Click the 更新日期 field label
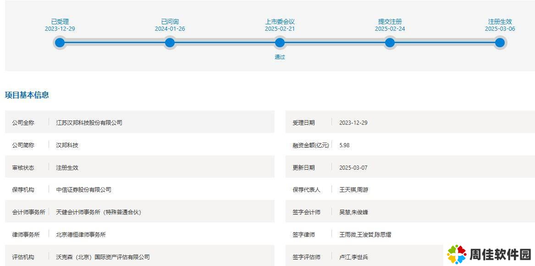 [x=303, y=168]
